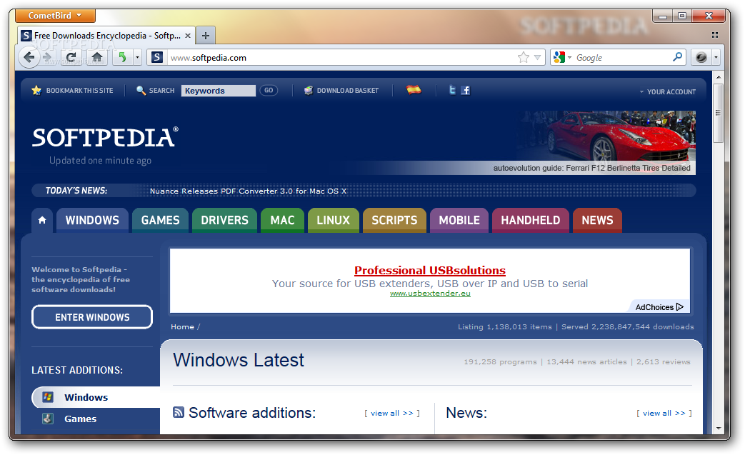Screen dimensions: 745x455
Task: Open the Download Basket icon
Action: pyautogui.click(x=309, y=90)
